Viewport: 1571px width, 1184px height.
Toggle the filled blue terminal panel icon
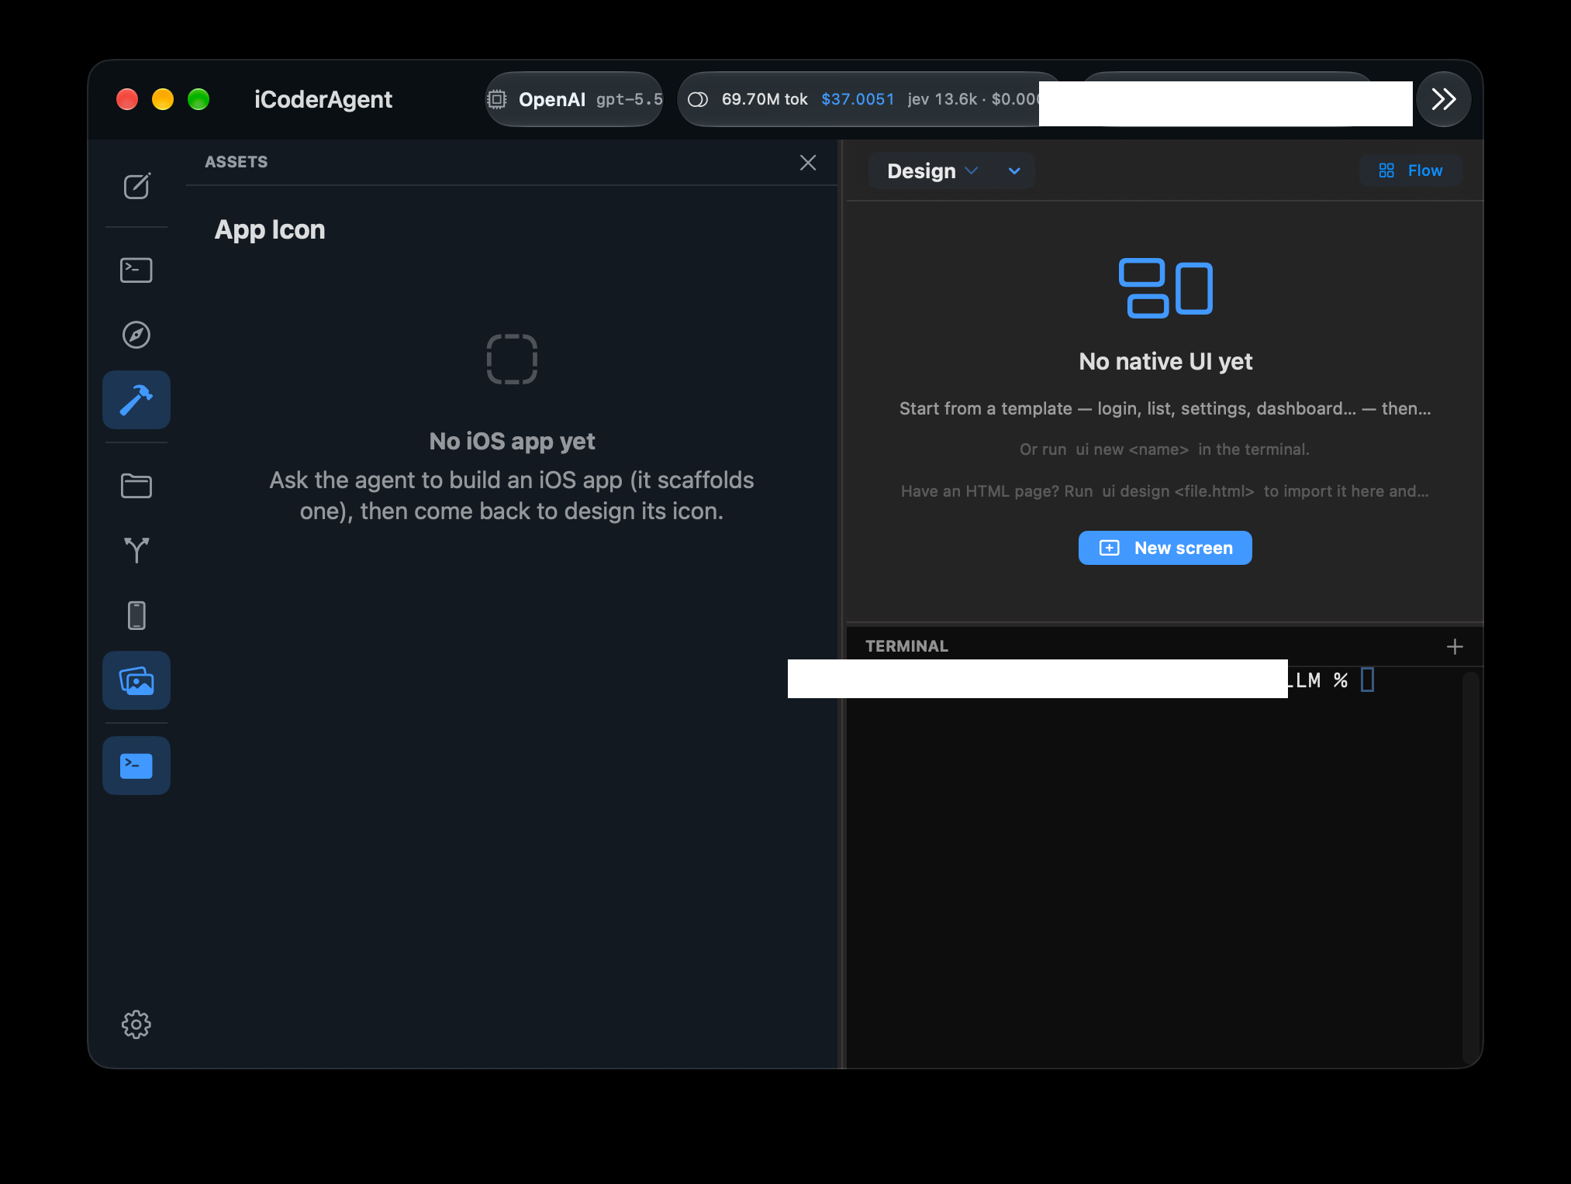point(136,766)
